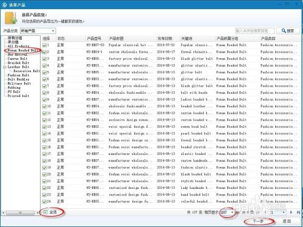303x227 pixels.
Task: Uncheck the checkbox for row 1
Action: coord(44,45)
